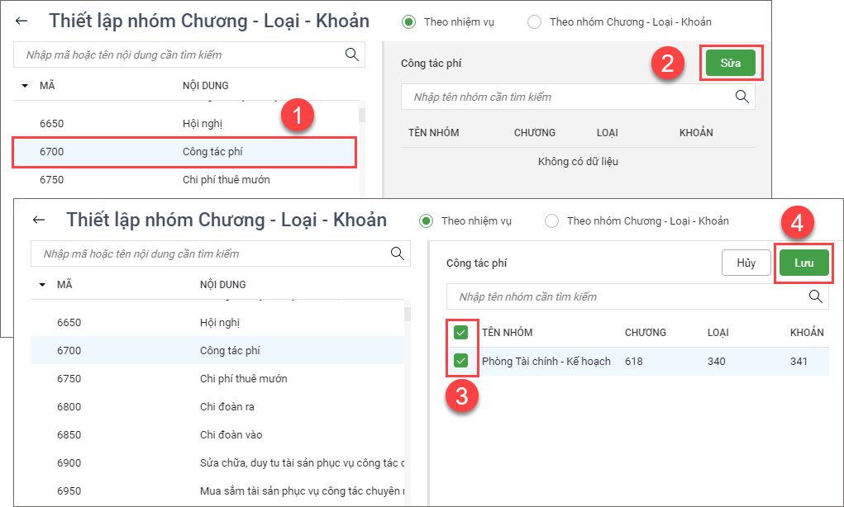
Task: Click the green Sửa button
Action: tap(731, 64)
